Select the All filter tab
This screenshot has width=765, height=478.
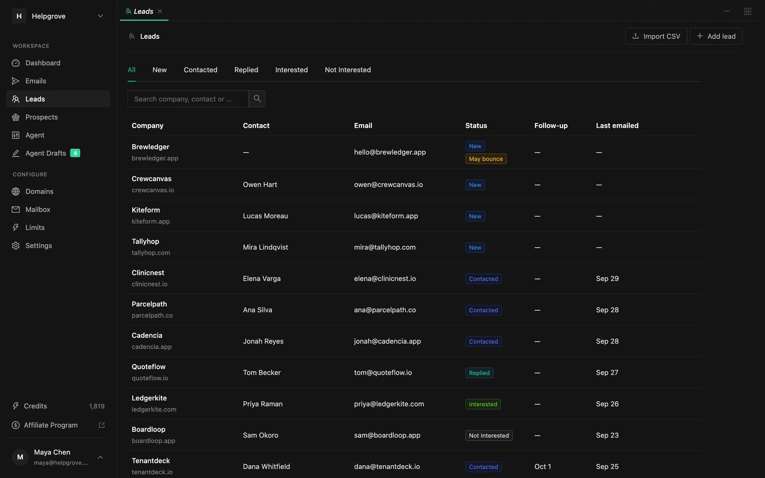click(131, 70)
